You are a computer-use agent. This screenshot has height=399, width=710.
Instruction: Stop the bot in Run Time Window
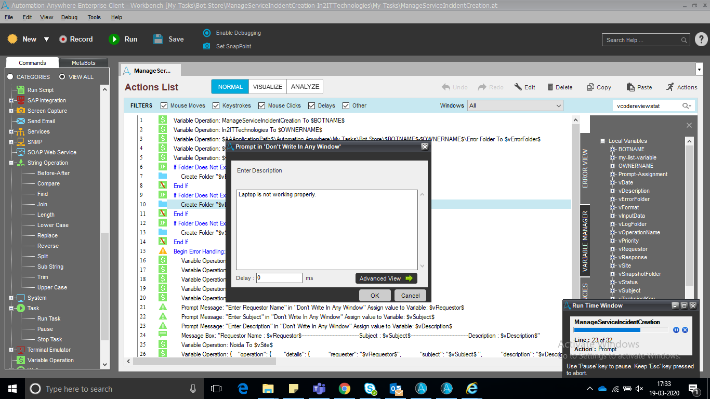(685, 330)
